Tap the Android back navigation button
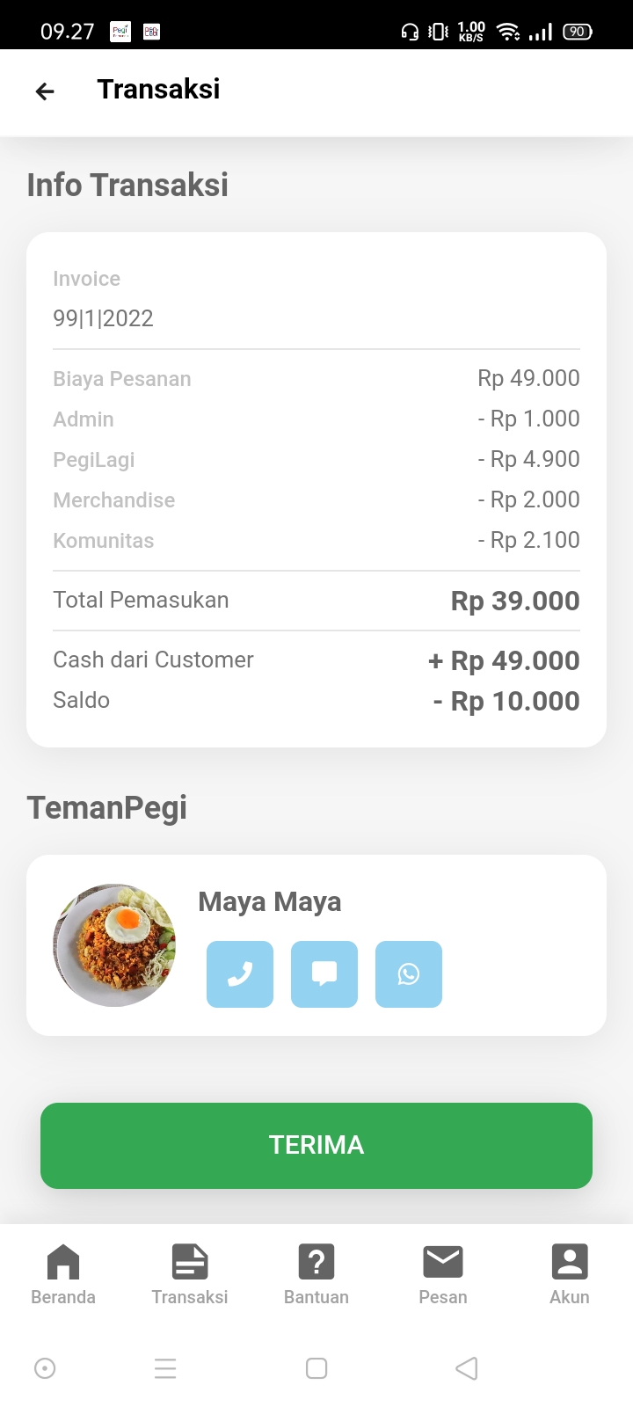Image resolution: width=633 pixels, height=1407 pixels. click(467, 1368)
